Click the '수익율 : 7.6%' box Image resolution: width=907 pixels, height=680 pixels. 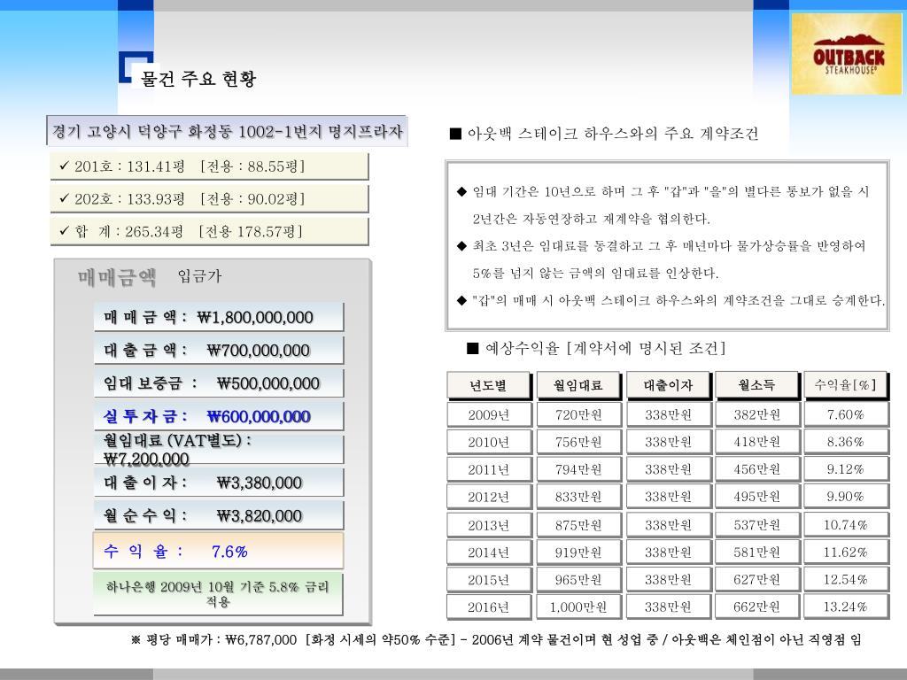click(218, 551)
